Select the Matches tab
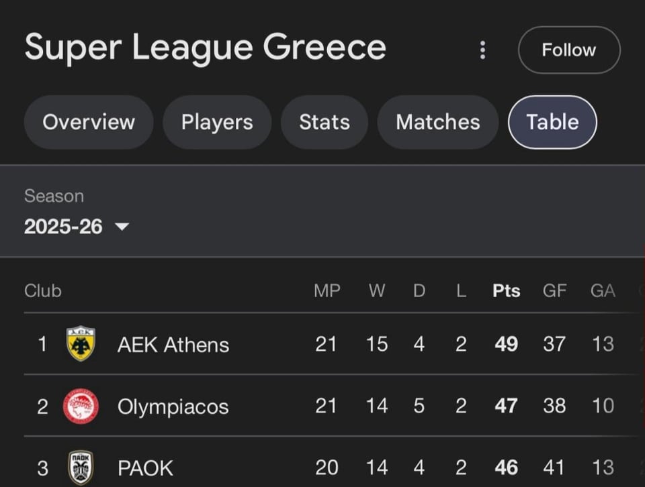The height and width of the screenshot is (487, 645). click(438, 122)
